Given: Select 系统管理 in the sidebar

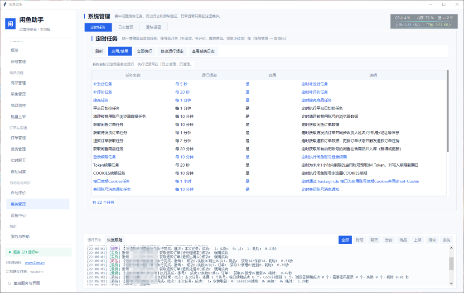Looking at the screenshot, I should 38,204.
